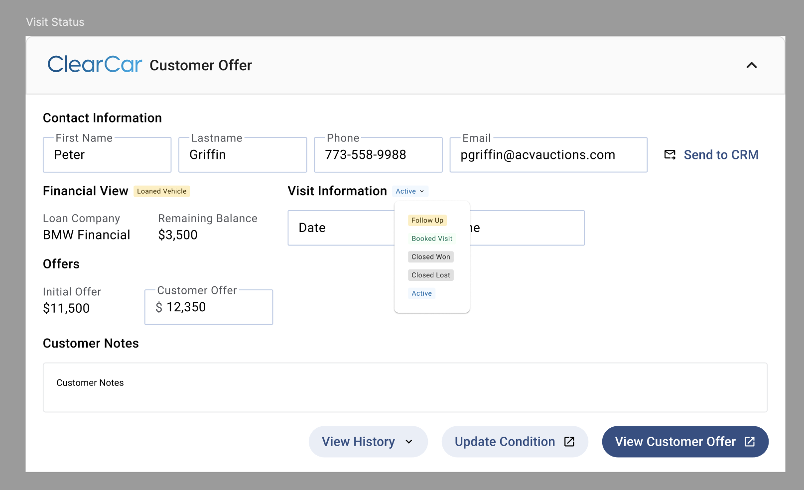The height and width of the screenshot is (490, 804).
Task: Pick Closed Lost in the status menu
Action: (x=430, y=275)
